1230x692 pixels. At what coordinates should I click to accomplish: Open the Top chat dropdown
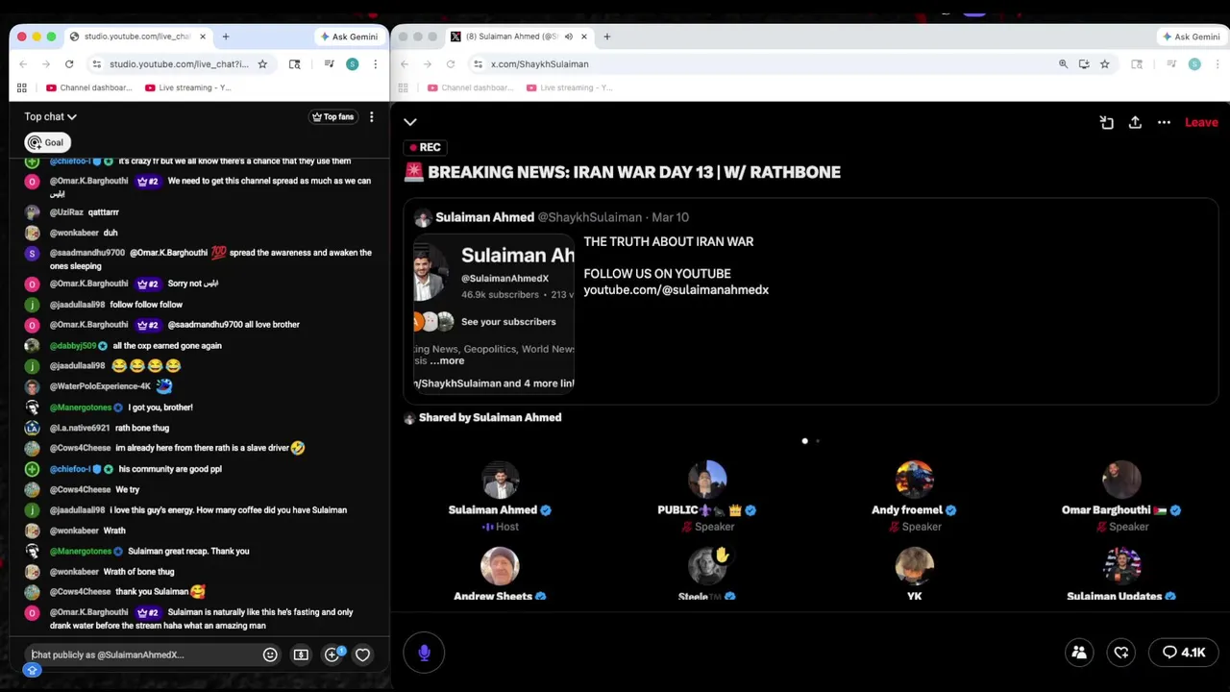(x=50, y=116)
